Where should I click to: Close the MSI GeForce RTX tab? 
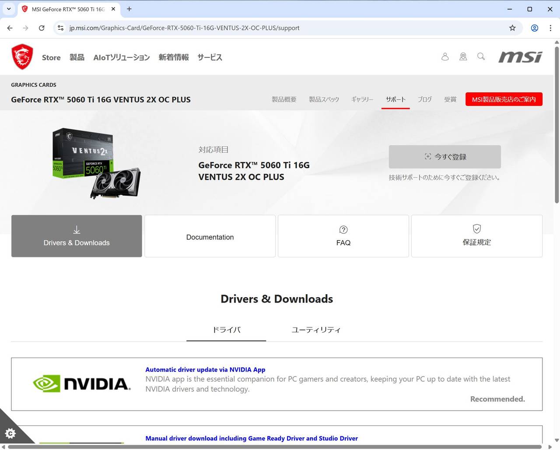(x=113, y=9)
